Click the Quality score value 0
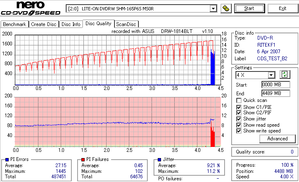 point(292,152)
